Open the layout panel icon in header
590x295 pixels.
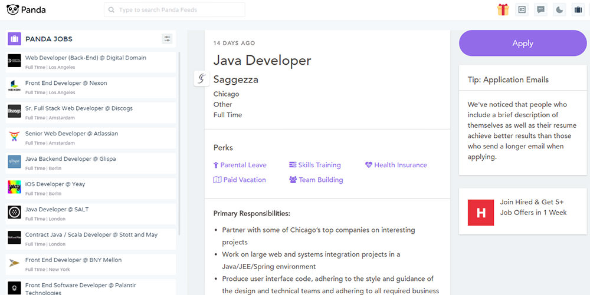click(x=522, y=10)
